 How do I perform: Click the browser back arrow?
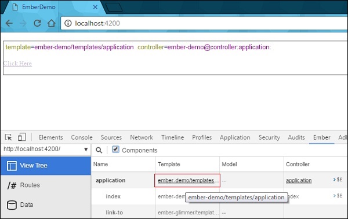pos(9,23)
